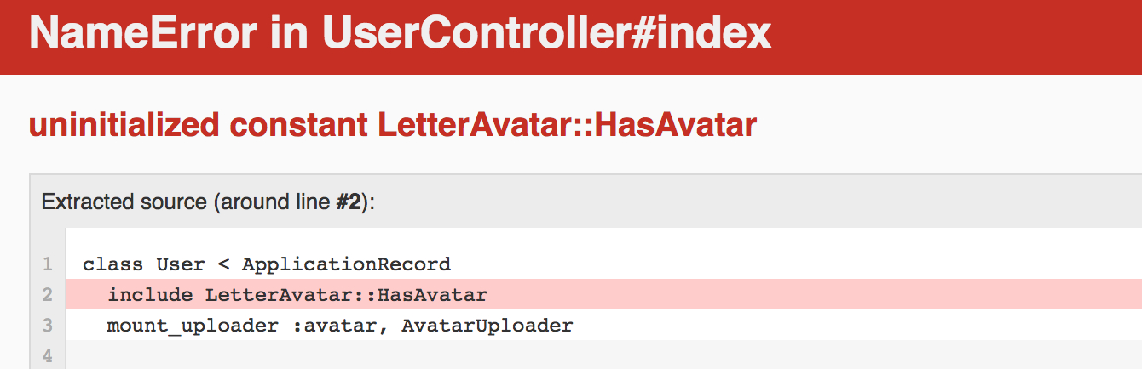This screenshot has width=1142, height=369.
Task: Click the word 'NameError' in the red banner
Action: [x=142, y=33]
